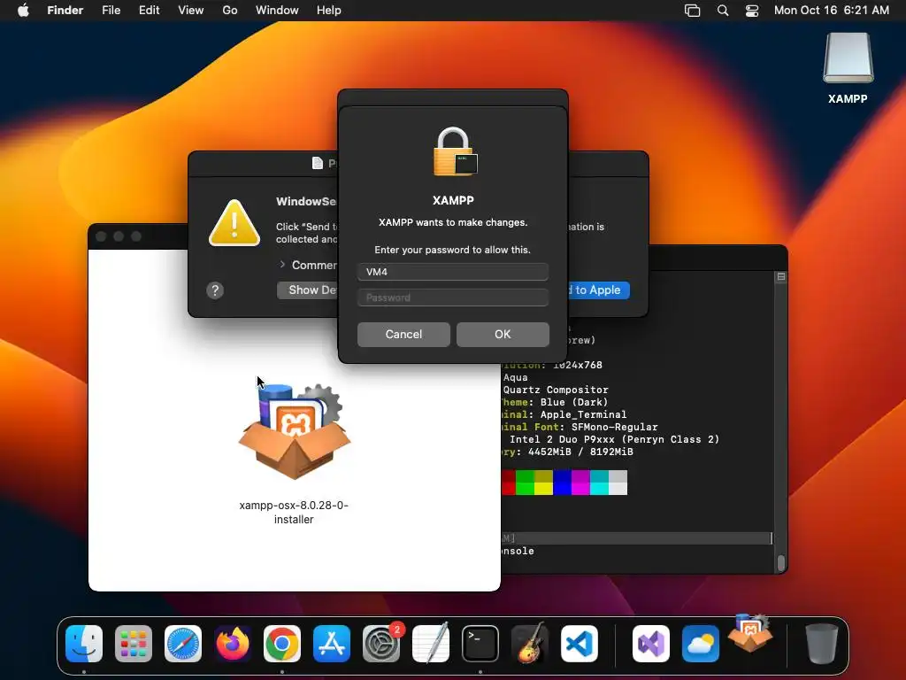Open Visual Studio from the Dock
906x680 pixels.
[651, 644]
